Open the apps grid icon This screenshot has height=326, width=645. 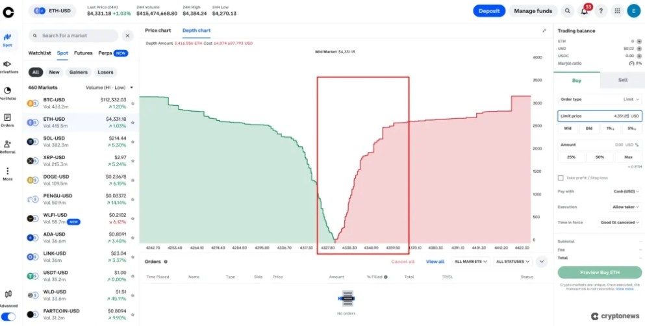tap(617, 11)
